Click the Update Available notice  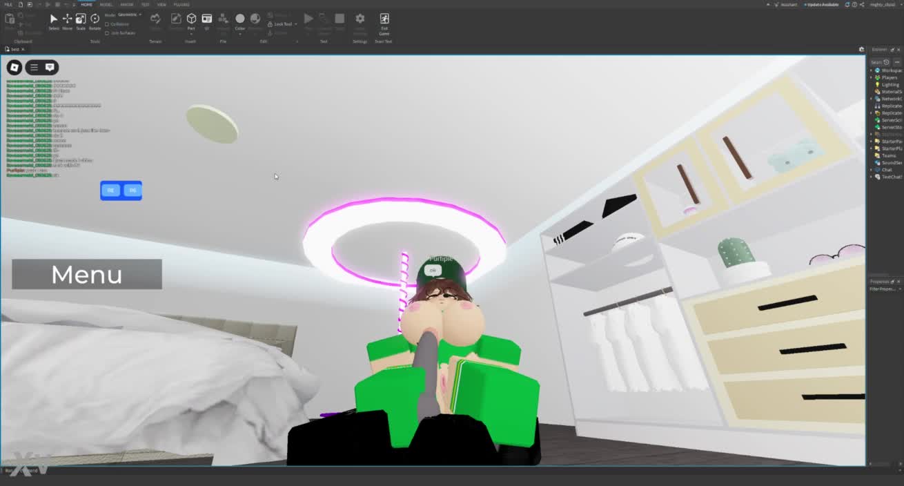(823, 5)
